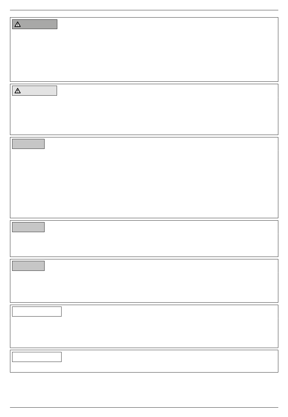Select the dark gray warning label box
The image size is (288, 417).
[x=35, y=24]
